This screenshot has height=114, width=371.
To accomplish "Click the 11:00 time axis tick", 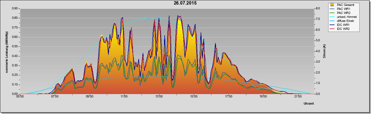I will click(x=124, y=97).
